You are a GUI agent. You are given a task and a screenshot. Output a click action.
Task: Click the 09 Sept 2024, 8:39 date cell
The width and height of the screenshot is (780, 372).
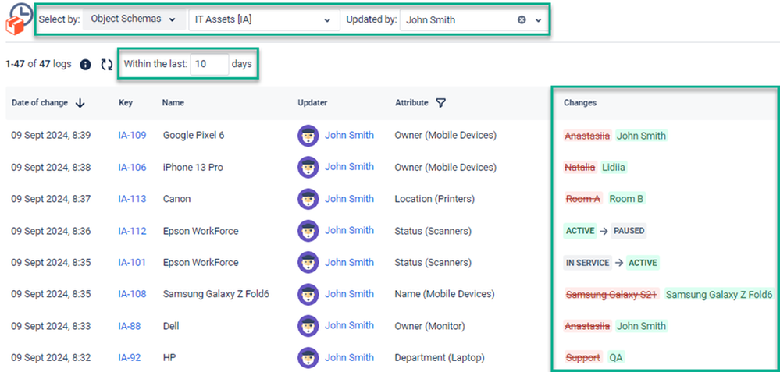(51, 135)
